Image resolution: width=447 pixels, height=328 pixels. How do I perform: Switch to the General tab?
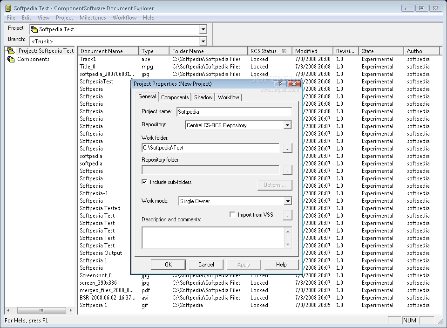click(x=147, y=96)
